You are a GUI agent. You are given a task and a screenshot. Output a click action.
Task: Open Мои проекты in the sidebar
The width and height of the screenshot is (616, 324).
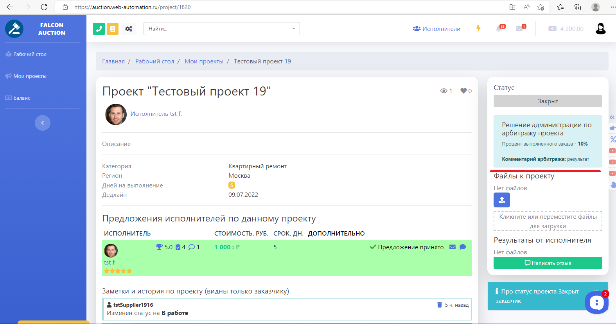(30, 76)
